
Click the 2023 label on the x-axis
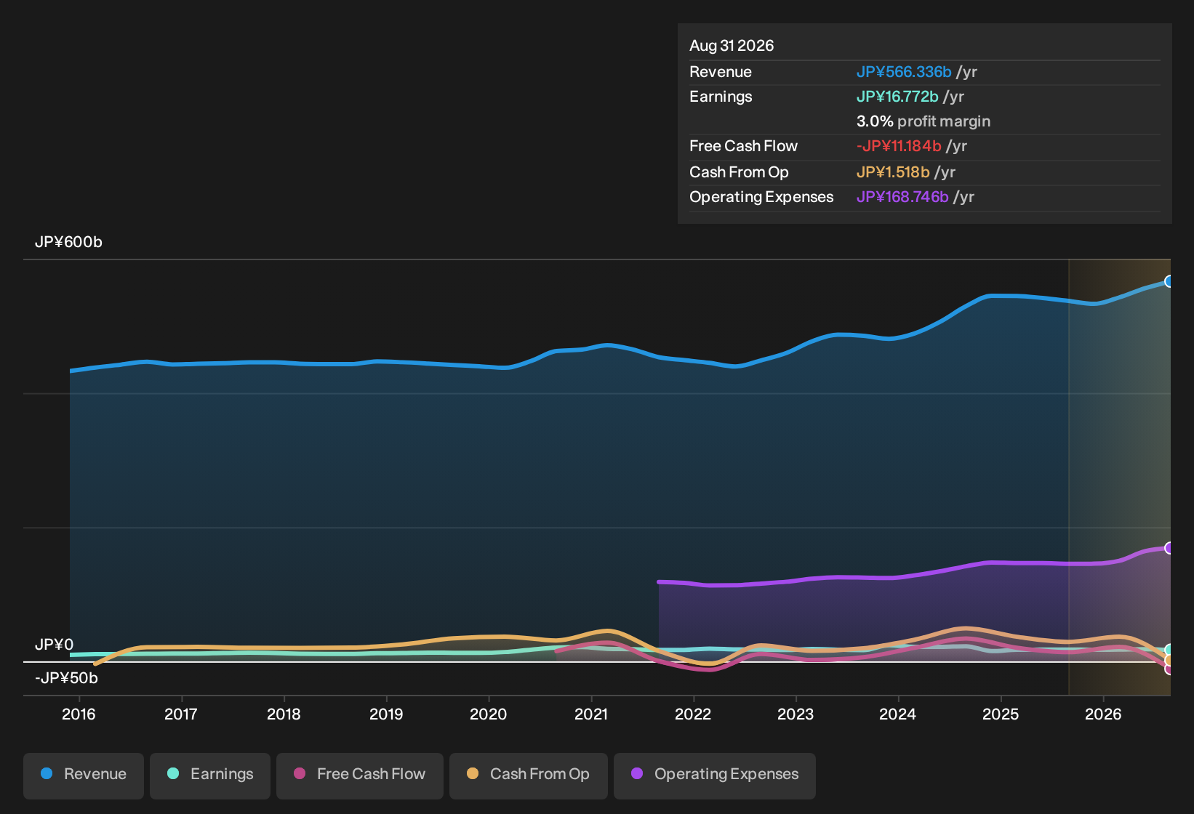tap(796, 714)
